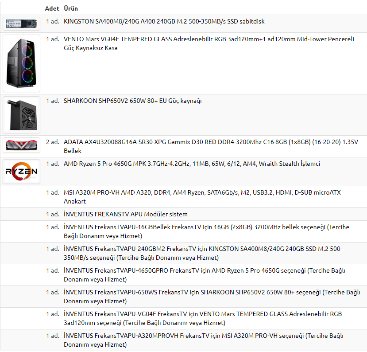Click the Adet column header
Screen dimensions: 367x352
pyautogui.click(x=52, y=8)
